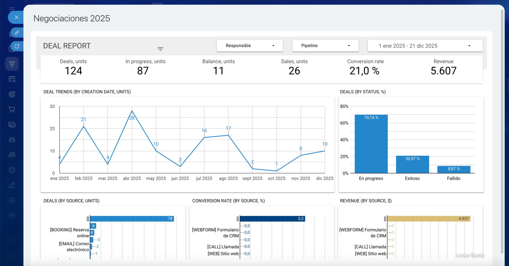This screenshot has height=266, width=509.
Task: Click the gold revenue bar showing 4.857
Action: coord(429,219)
